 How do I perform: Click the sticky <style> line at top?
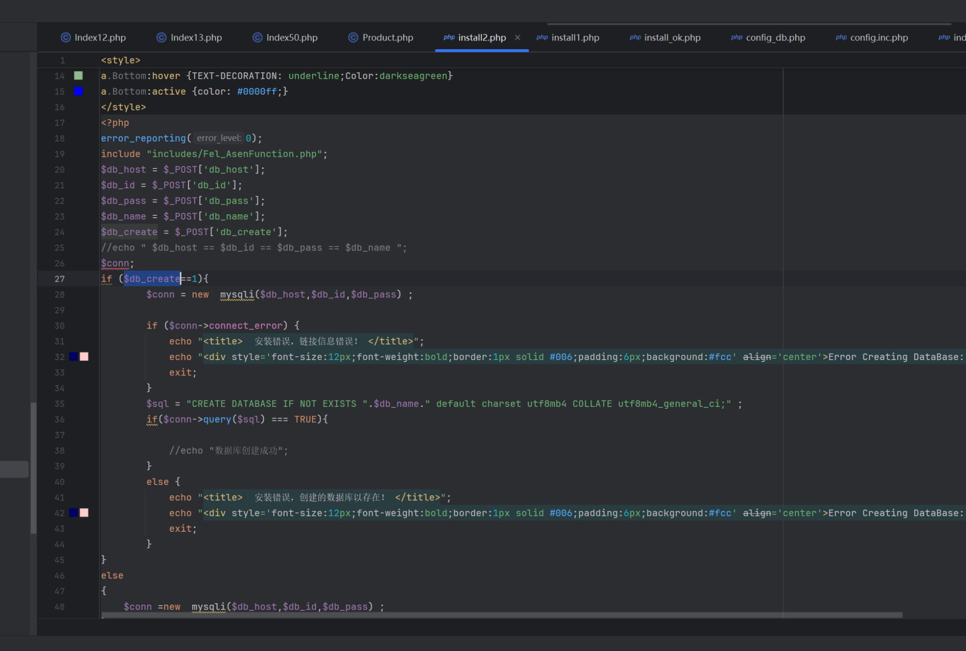pos(120,60)
